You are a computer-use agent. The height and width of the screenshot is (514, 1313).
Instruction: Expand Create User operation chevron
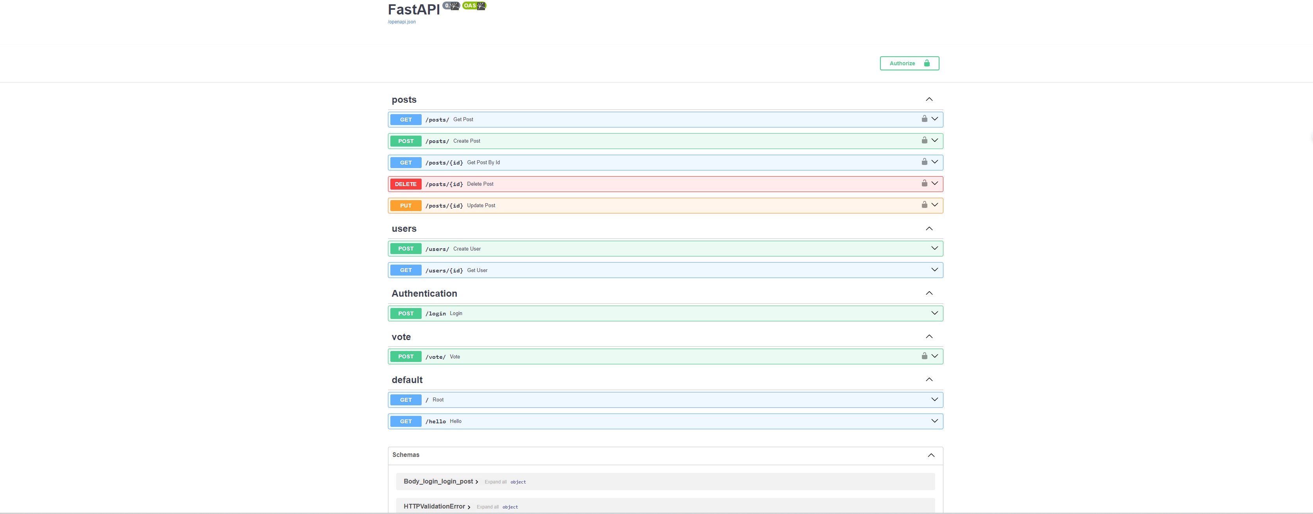pyautogui.click(x=935, y=248)
